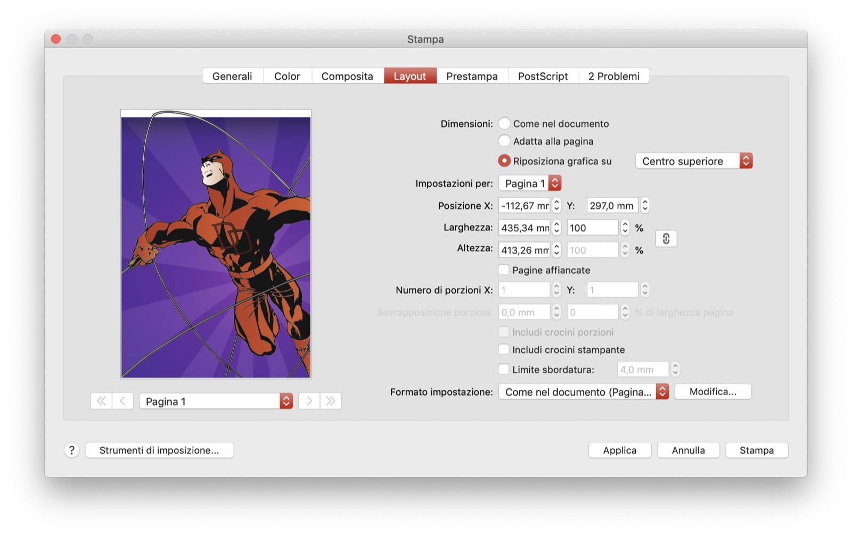Open the Centro superiore position dropdown
The image size is (852, 536).
point(694,161)
